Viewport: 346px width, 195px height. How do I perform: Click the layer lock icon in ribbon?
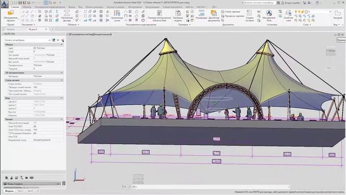(x=303, y=11)
